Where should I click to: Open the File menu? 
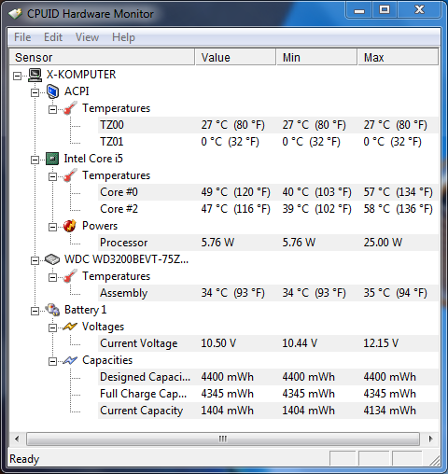22,37
